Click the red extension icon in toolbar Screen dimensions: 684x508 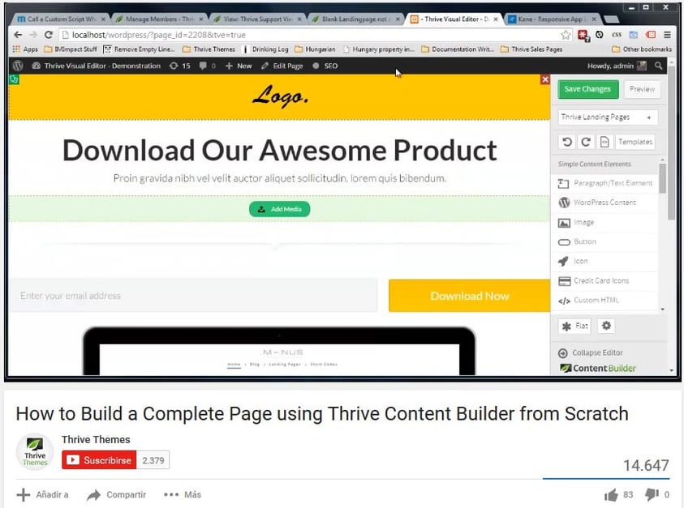pos(583,35)
